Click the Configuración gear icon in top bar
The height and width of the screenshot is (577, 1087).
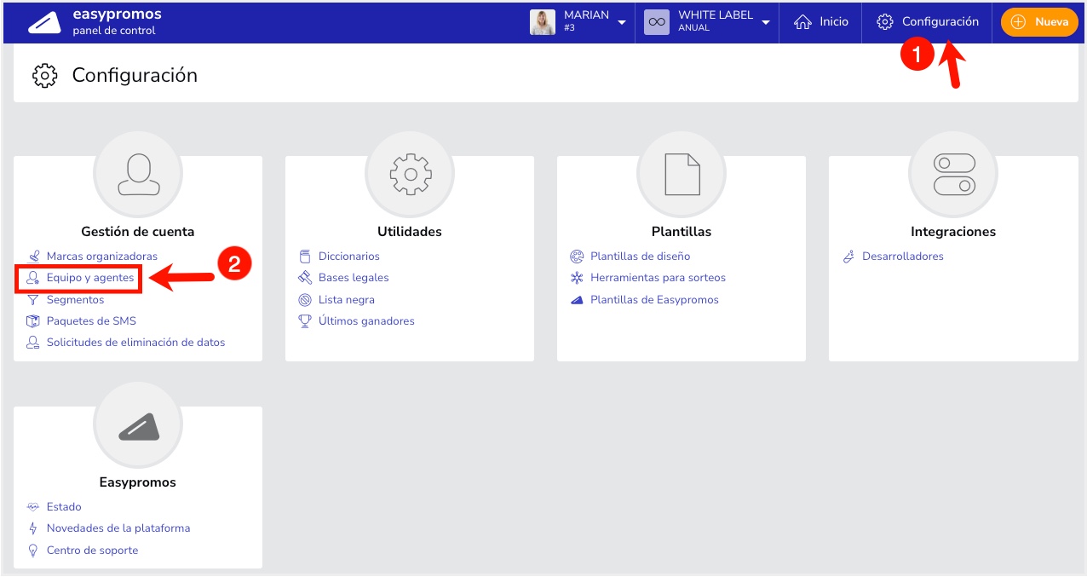(885, 22)
